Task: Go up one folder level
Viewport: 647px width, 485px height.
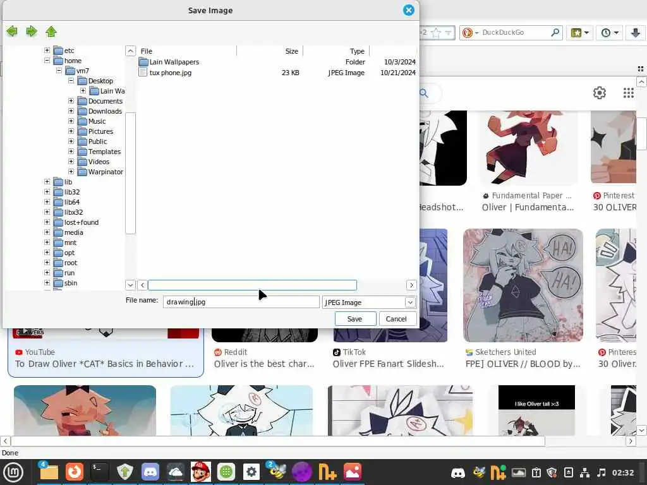Action: tap(51, 32)
